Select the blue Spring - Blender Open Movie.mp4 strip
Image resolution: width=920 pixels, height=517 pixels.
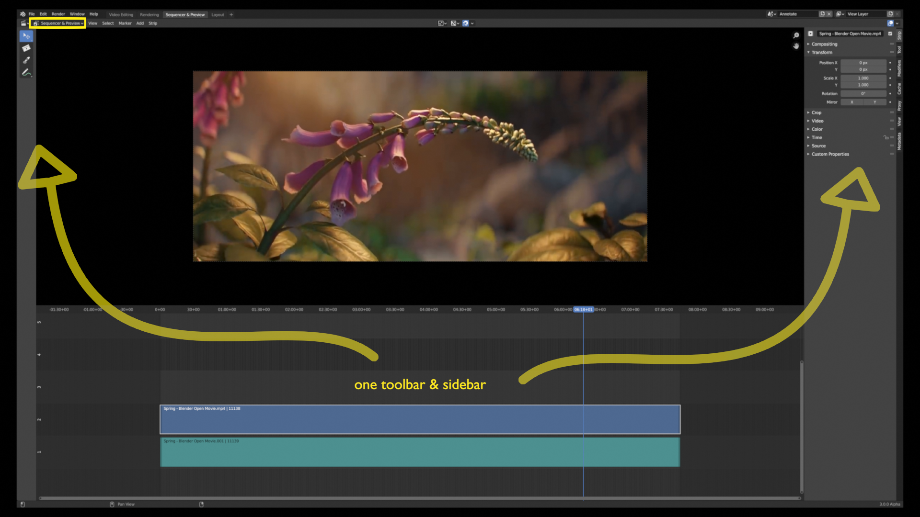(420, 419)
